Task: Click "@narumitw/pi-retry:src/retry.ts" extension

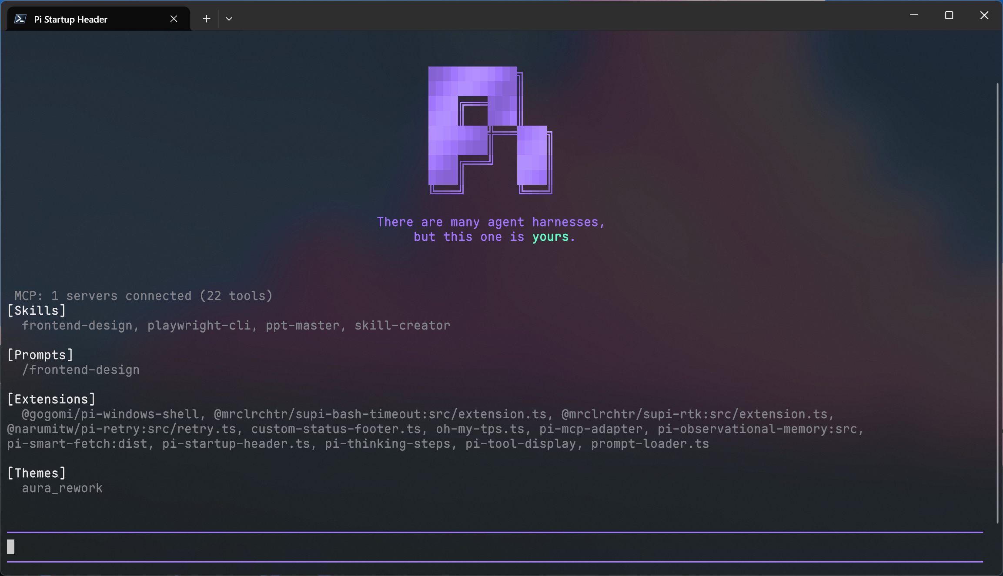Action: (x=121, y=429)
